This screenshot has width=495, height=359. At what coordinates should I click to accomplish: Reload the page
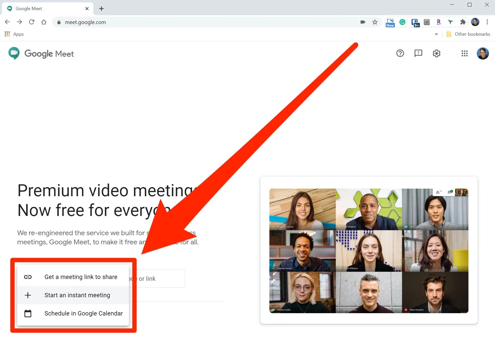point(32,22)
